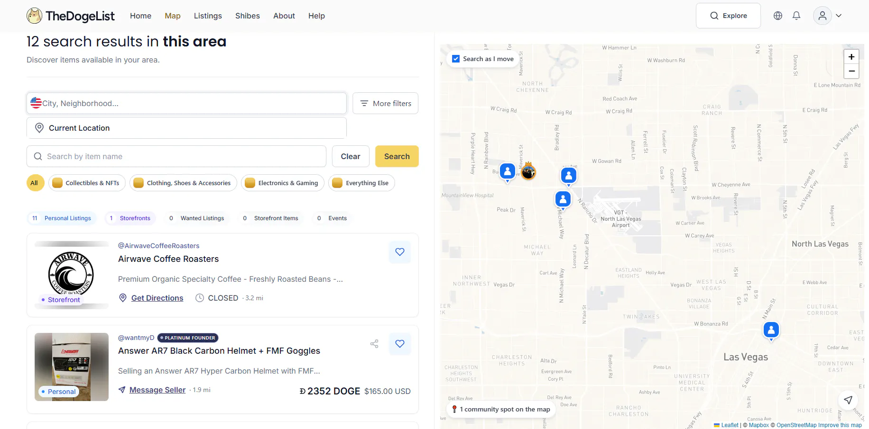Open the notifications bell
This screenshot has width=869, height=429.
[796, 16]
